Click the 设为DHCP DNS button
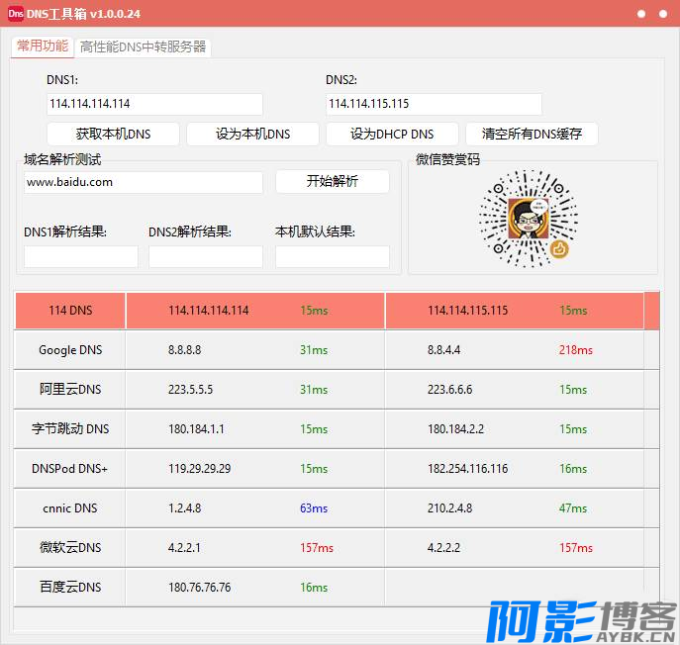The width and height of the screenshot is (680, 645). pos(392,134)
